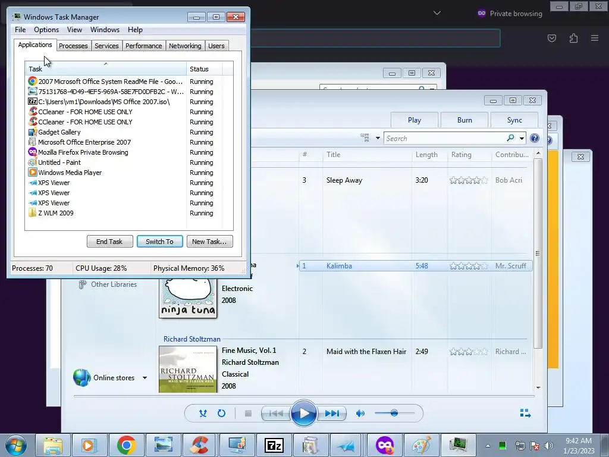
Task: Switch to the Networking tab
Action: (185, 46)
